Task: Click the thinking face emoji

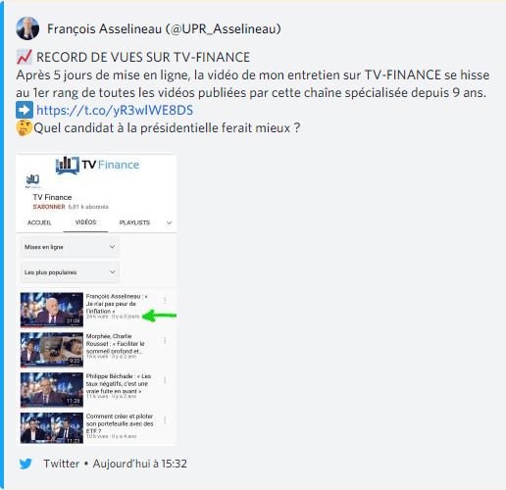Action: [25, 127]
